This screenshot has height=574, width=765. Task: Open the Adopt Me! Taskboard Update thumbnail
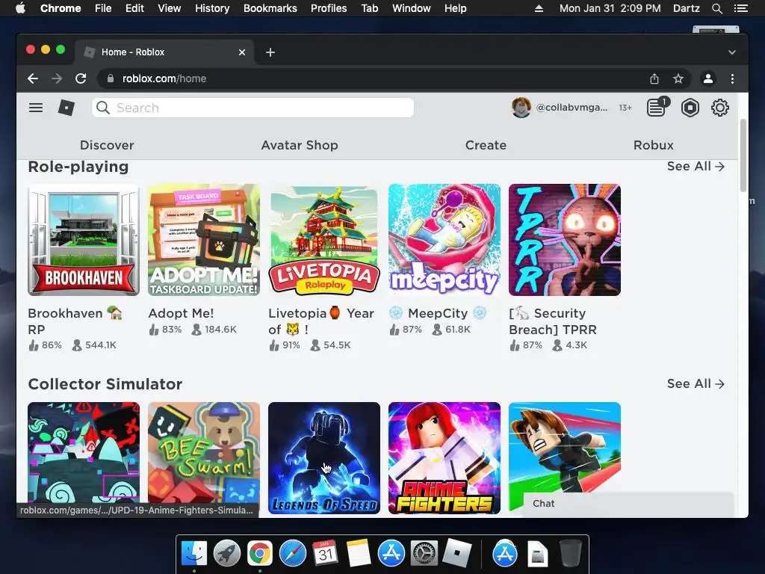204,240
